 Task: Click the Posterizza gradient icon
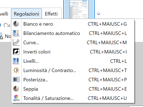[16, 79]
